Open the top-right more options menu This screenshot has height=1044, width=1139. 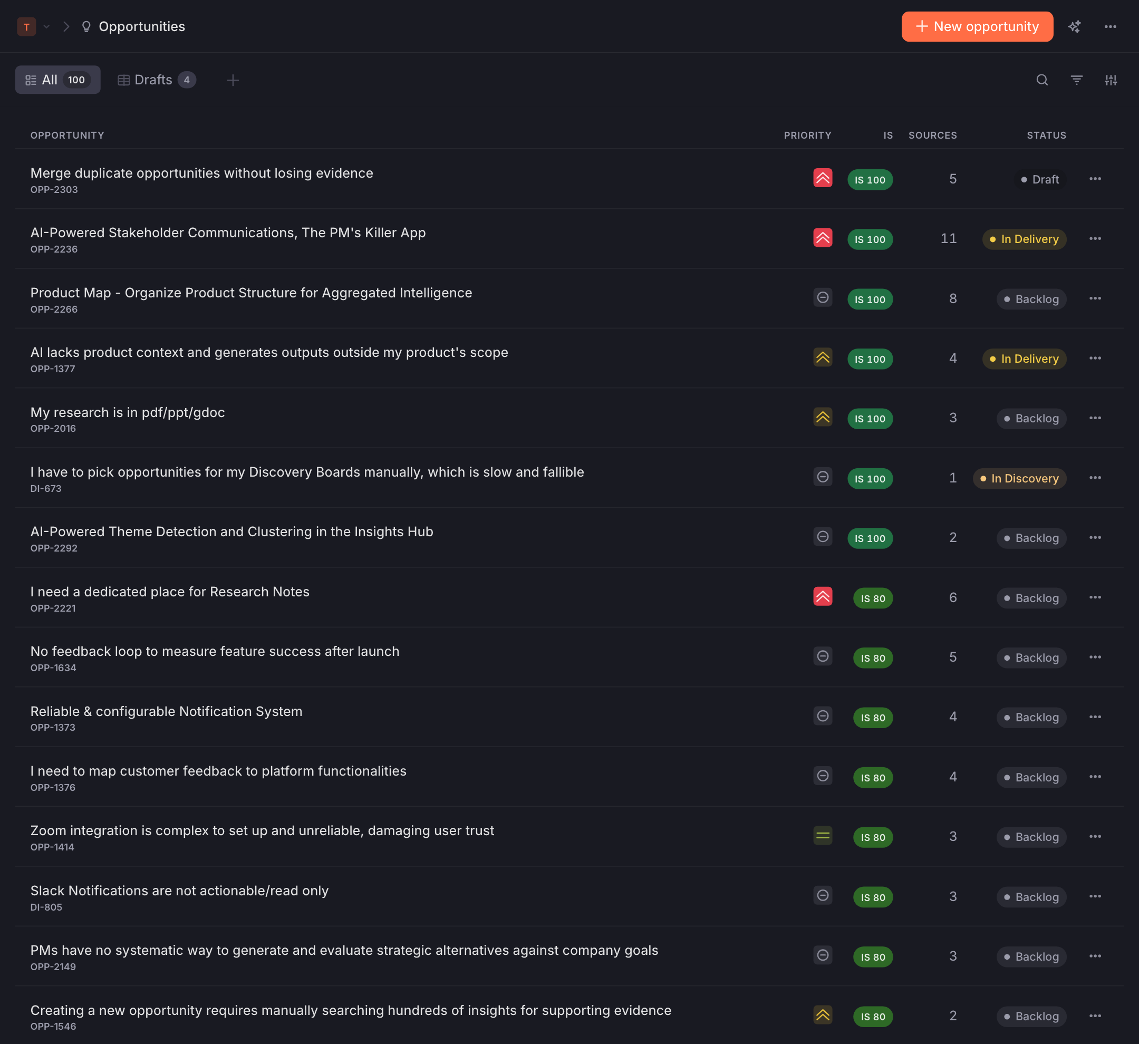click(x=1110, y=26)
